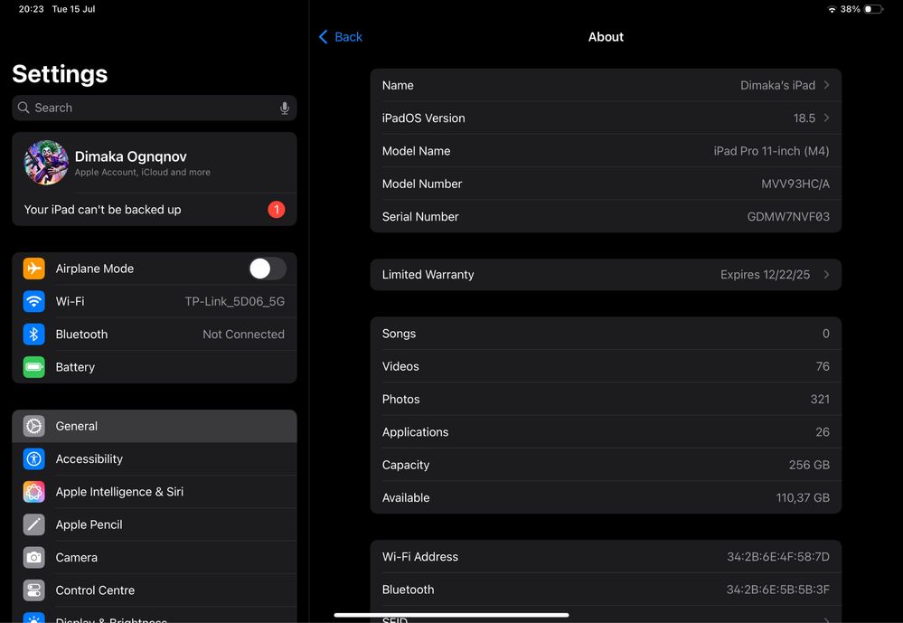Screen dimensions: 903x623
Task: Open Wi-Fi TP-Link_5D06_5G settings
Action: tap(155, 301)
